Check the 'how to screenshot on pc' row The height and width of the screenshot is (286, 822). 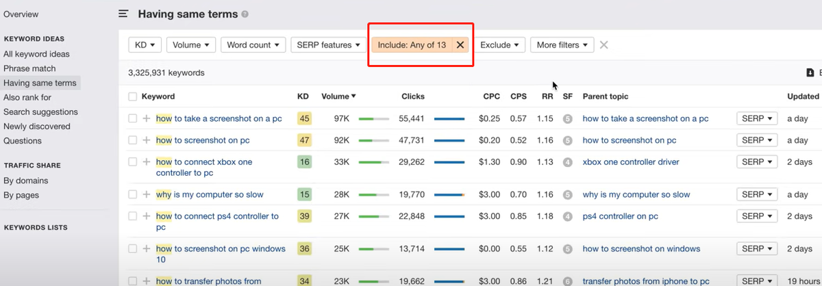point(133,140)
